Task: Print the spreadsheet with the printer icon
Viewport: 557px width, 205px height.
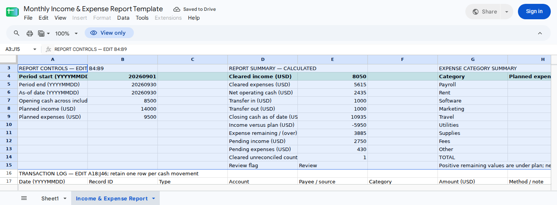Action: pos(30,33)
